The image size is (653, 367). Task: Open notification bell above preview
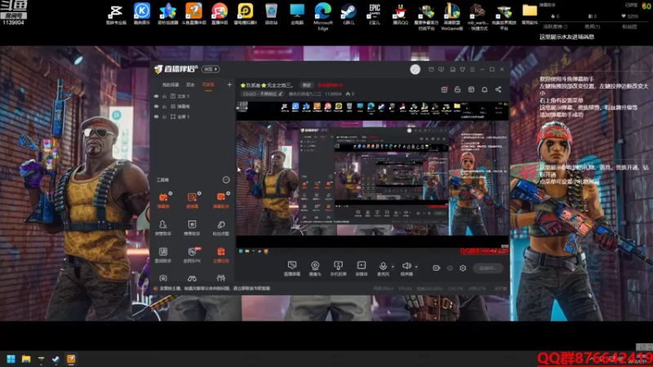coord(484,90)
